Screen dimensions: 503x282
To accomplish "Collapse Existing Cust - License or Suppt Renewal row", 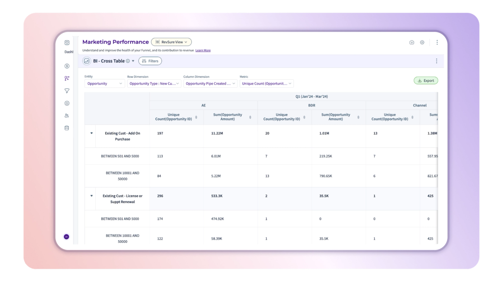I will pyautogui.click(x=92, y=196).
